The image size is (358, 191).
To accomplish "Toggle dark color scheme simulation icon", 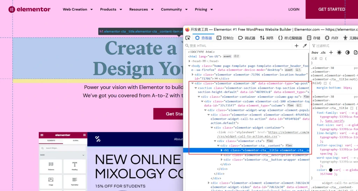I will point(348,53).
